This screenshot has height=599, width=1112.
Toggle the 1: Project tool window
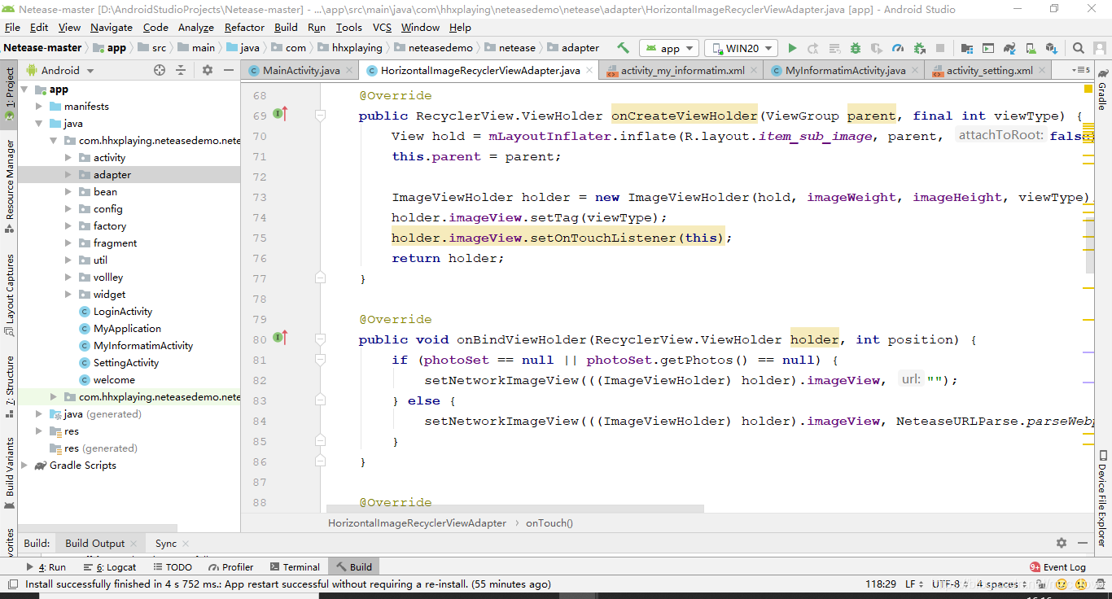point(9,94)
